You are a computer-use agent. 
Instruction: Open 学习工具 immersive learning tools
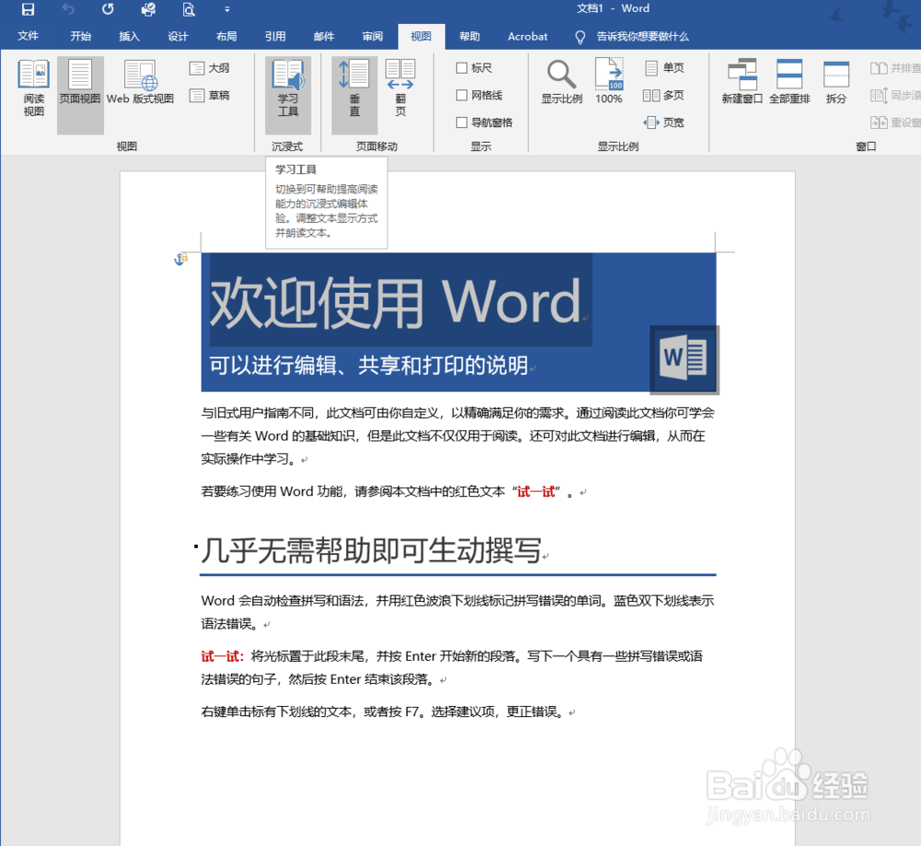tap(287, 95)
